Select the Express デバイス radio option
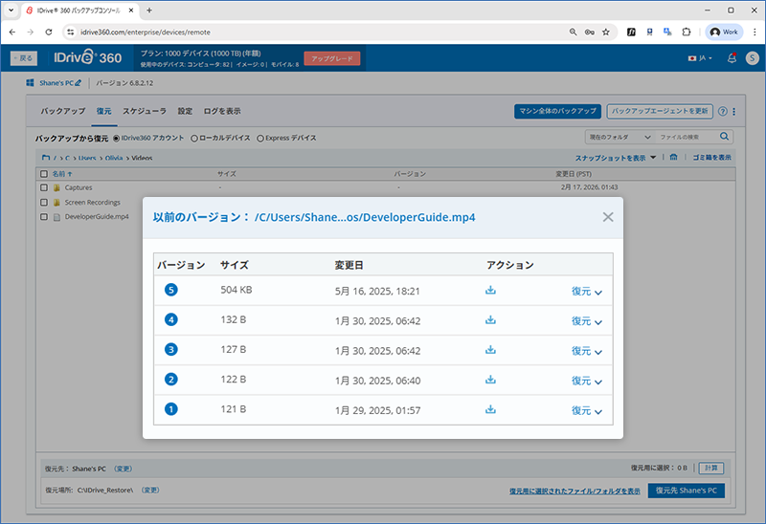The height and width of the screenshot is (524, 766). pyautogui.click(x=260, y=139)
